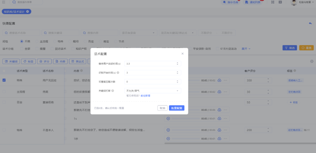Screen dimensions: 316x153
Task: Click 批量配置 to confirm batch config
Action: coord(177,108)
